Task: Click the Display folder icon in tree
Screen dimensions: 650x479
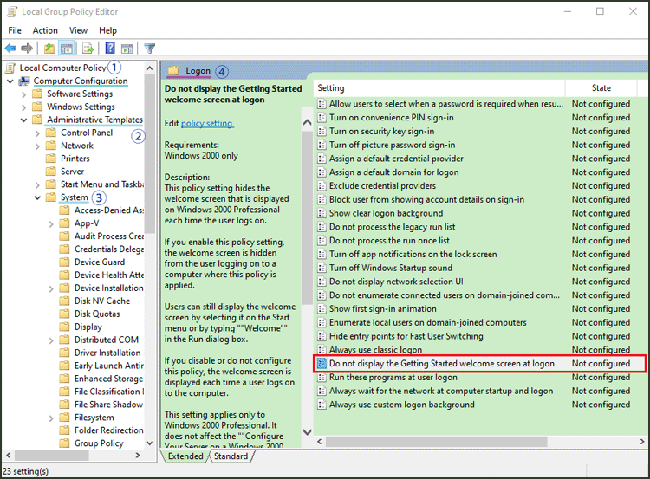Action: pyautogui.click(x=64, y=327)
